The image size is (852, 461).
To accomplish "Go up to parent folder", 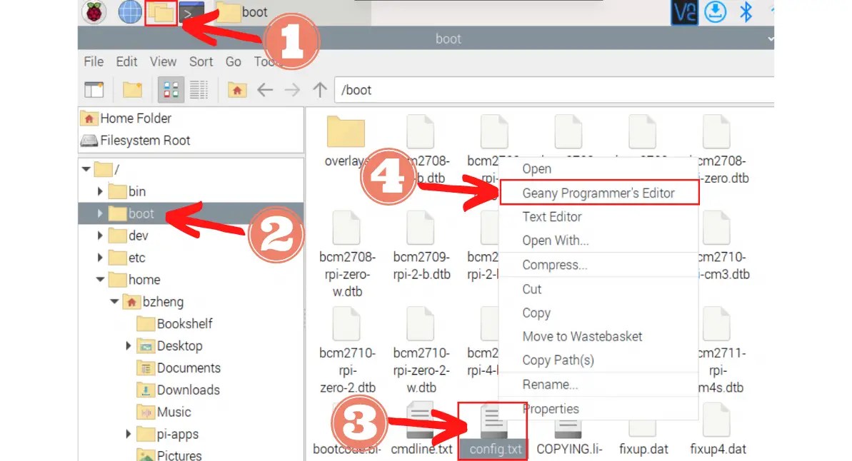I will tap(320, 90).
